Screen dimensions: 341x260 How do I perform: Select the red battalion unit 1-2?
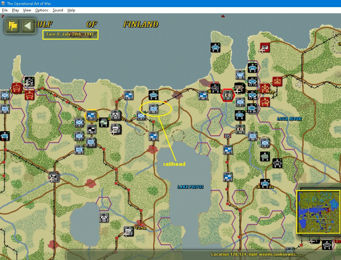point(265,102)
